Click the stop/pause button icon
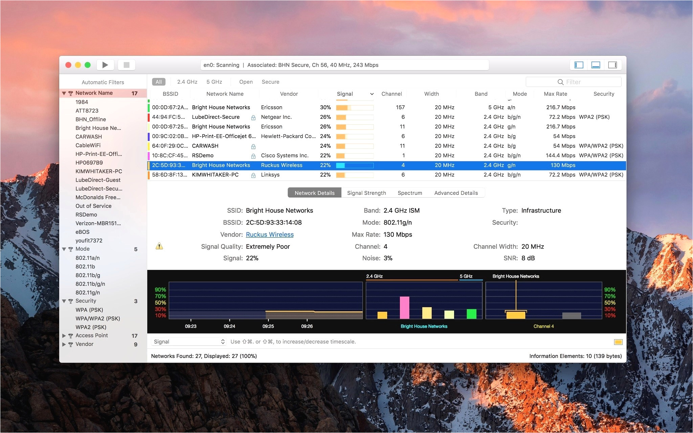 click(x=129, y=65)
